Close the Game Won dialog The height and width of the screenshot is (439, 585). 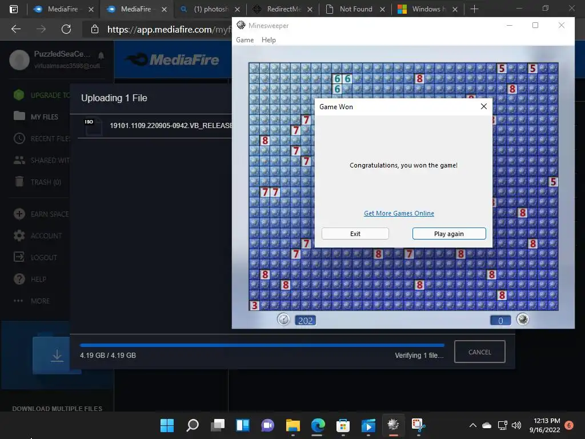(x=484, y=106)
